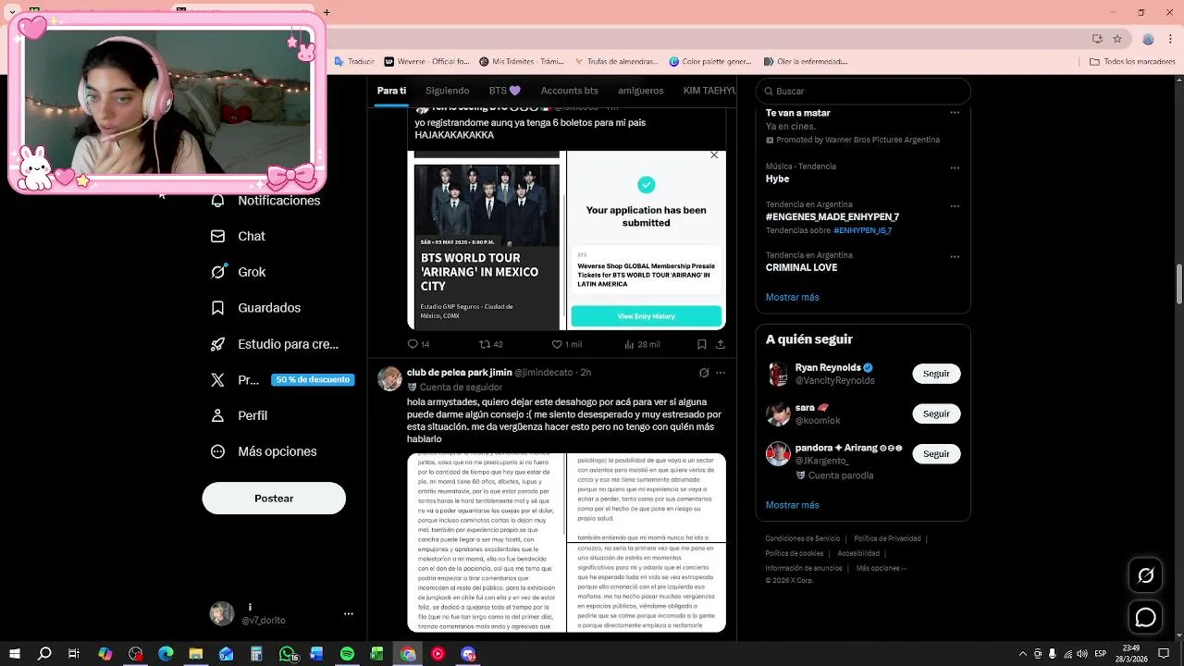The height and width of the screenshot is (666, 1184).
Task: Open more options for #ENGENES_MADE_ENHYPEN_7 trend
Action: (x=955, y=206)
